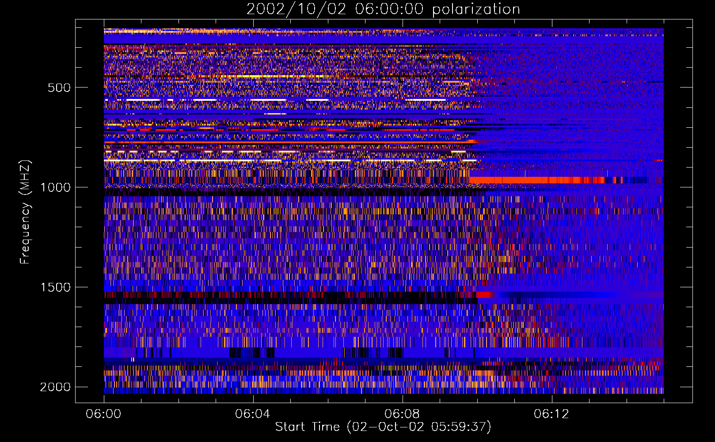This screenshot has height=442, width=715.
Task: Click the 06:00 time tick label
Action: [x=104, y=414]
